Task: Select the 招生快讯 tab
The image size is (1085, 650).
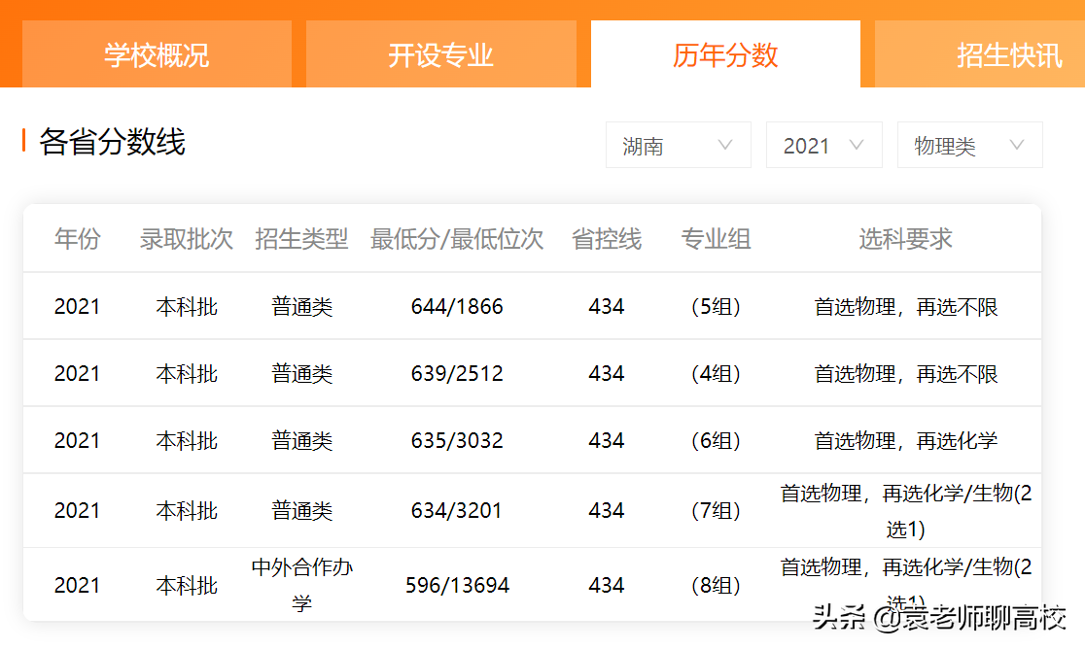Action: pos(1008,54)
